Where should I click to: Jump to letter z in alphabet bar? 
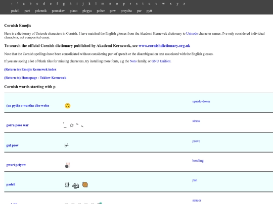pyautogui.click(x=184, y=4)
